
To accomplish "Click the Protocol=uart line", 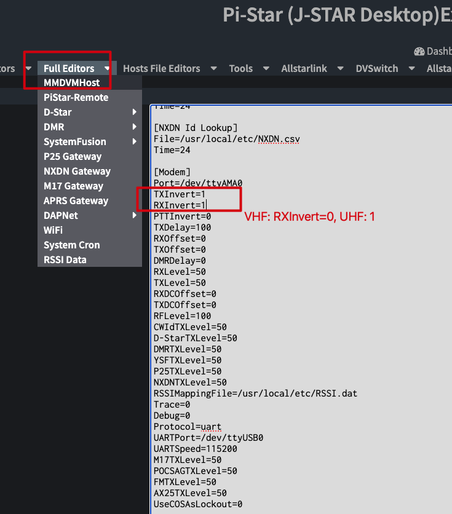I will point(188,427).
